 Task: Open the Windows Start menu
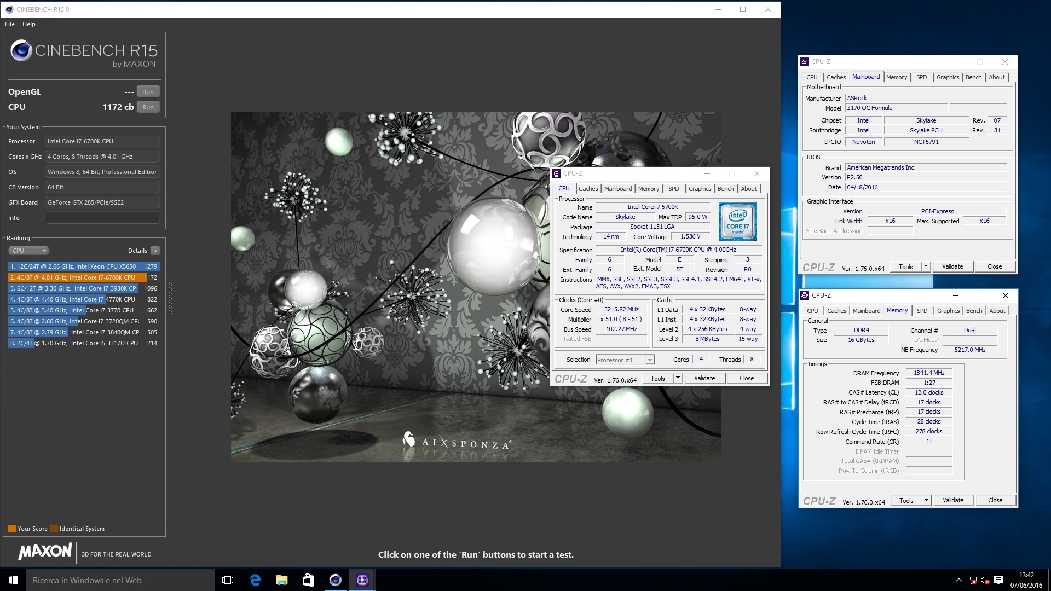13,580
